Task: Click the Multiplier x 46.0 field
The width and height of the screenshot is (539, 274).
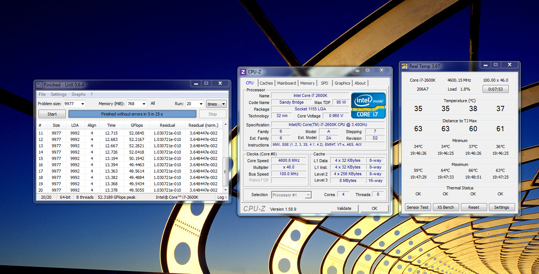Action: [289, 167]
